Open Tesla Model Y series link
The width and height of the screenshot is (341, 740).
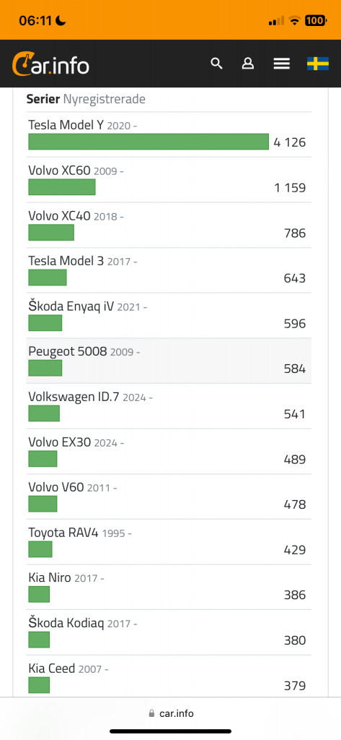[x=66, y=126]
